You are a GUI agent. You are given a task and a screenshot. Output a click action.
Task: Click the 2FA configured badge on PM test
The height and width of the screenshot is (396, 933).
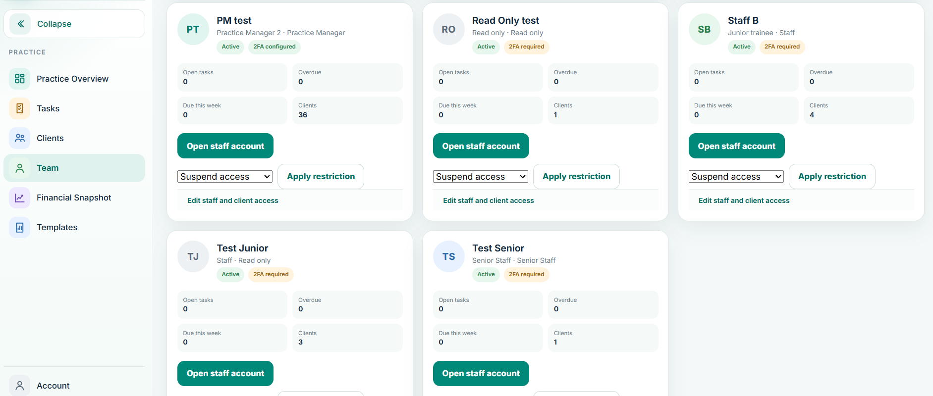[274, 47]
